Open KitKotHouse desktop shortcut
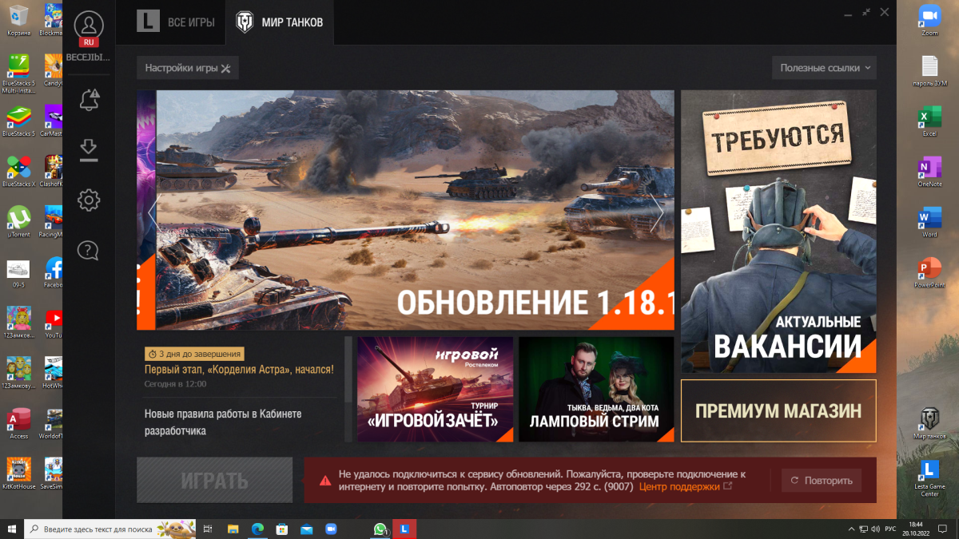959x539 pixels. [x=18, y=473]
